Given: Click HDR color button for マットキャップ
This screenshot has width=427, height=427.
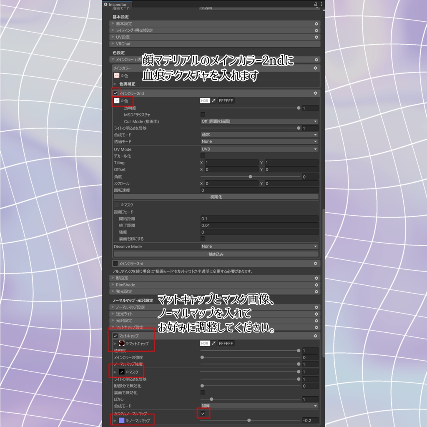Looking at the screenshot, I should (x=205, y=344).
